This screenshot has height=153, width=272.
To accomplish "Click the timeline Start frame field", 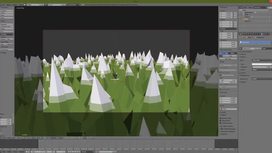I will coord(37,152).
